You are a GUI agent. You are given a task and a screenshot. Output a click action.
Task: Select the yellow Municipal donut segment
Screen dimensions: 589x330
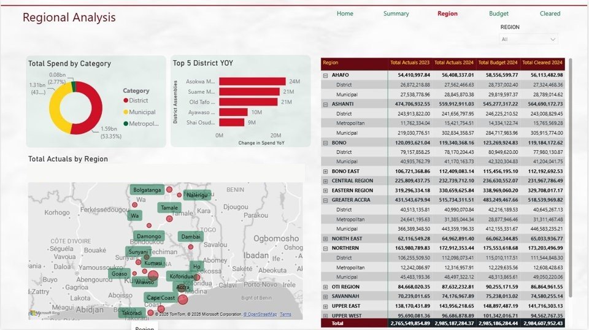pos(55,109)
